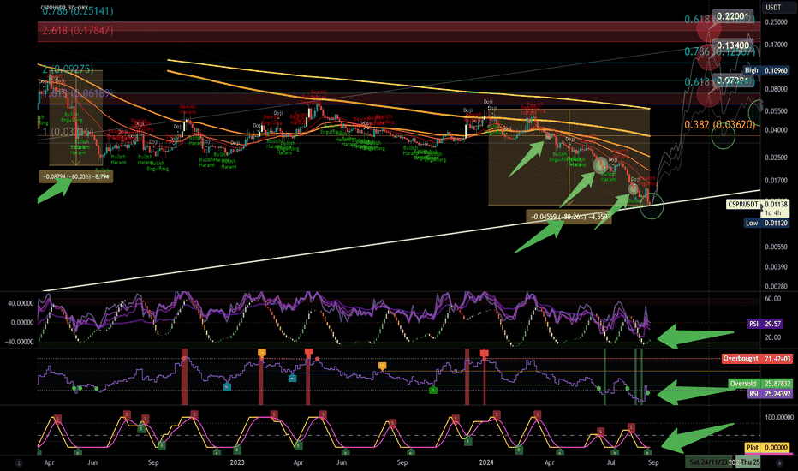Click the -80.03% price range measurement label
Screen dimensions: 798x471
[x=76, y=176]
